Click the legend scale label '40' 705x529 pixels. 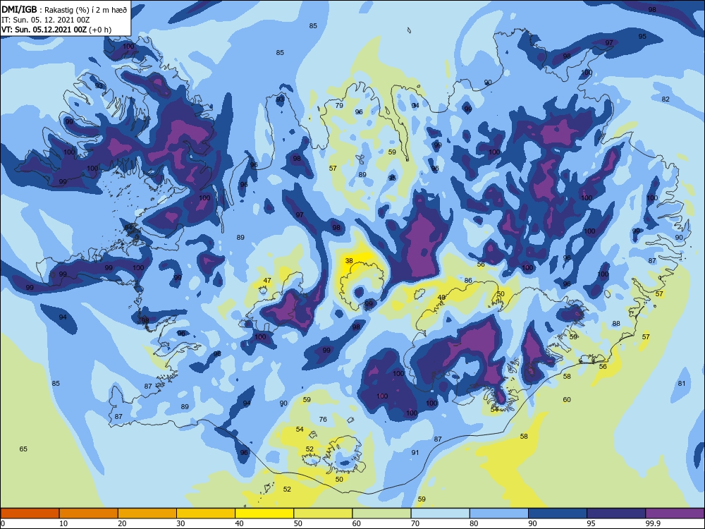pos(240,523)
